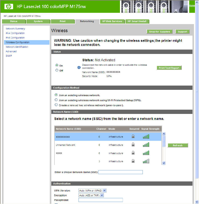Refresh the wireless network list
The width and height of the screenshot is (199, 204).
[178, 145]
